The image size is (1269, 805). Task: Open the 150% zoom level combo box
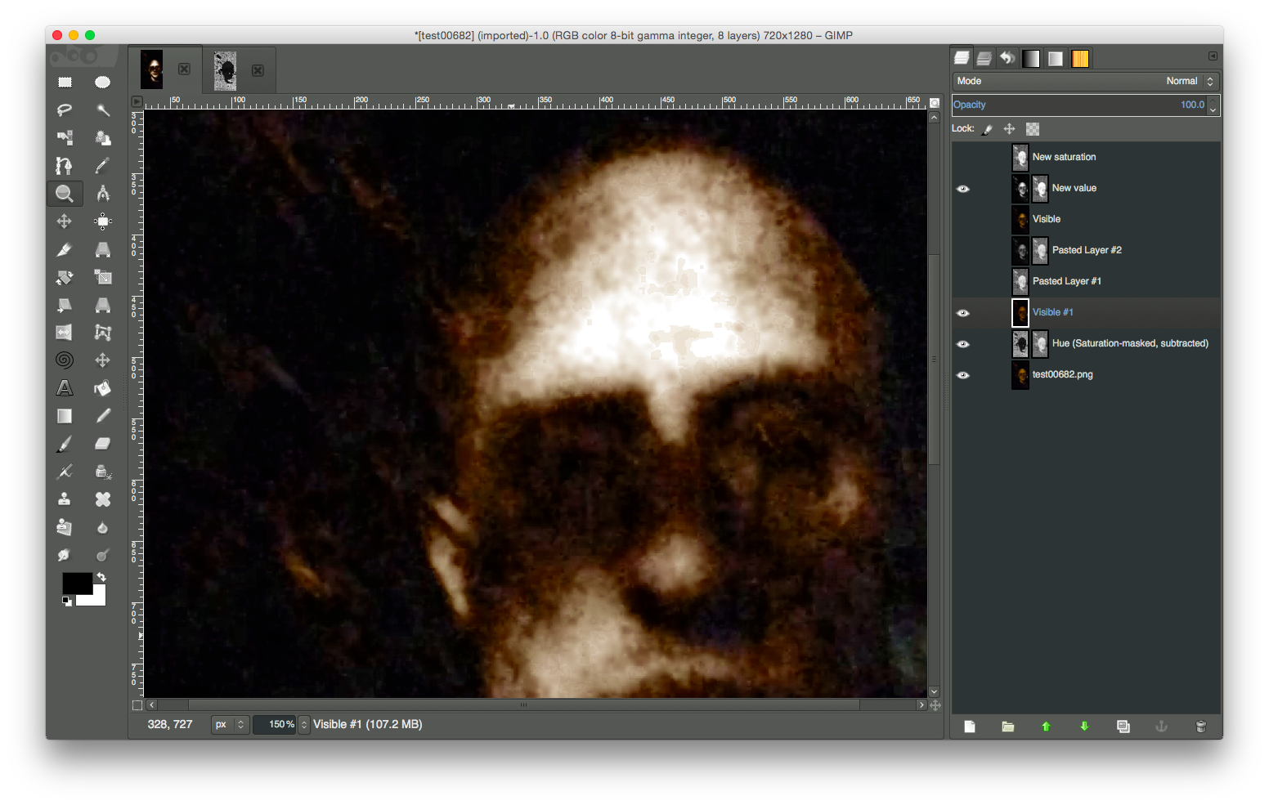pos(281,725)
